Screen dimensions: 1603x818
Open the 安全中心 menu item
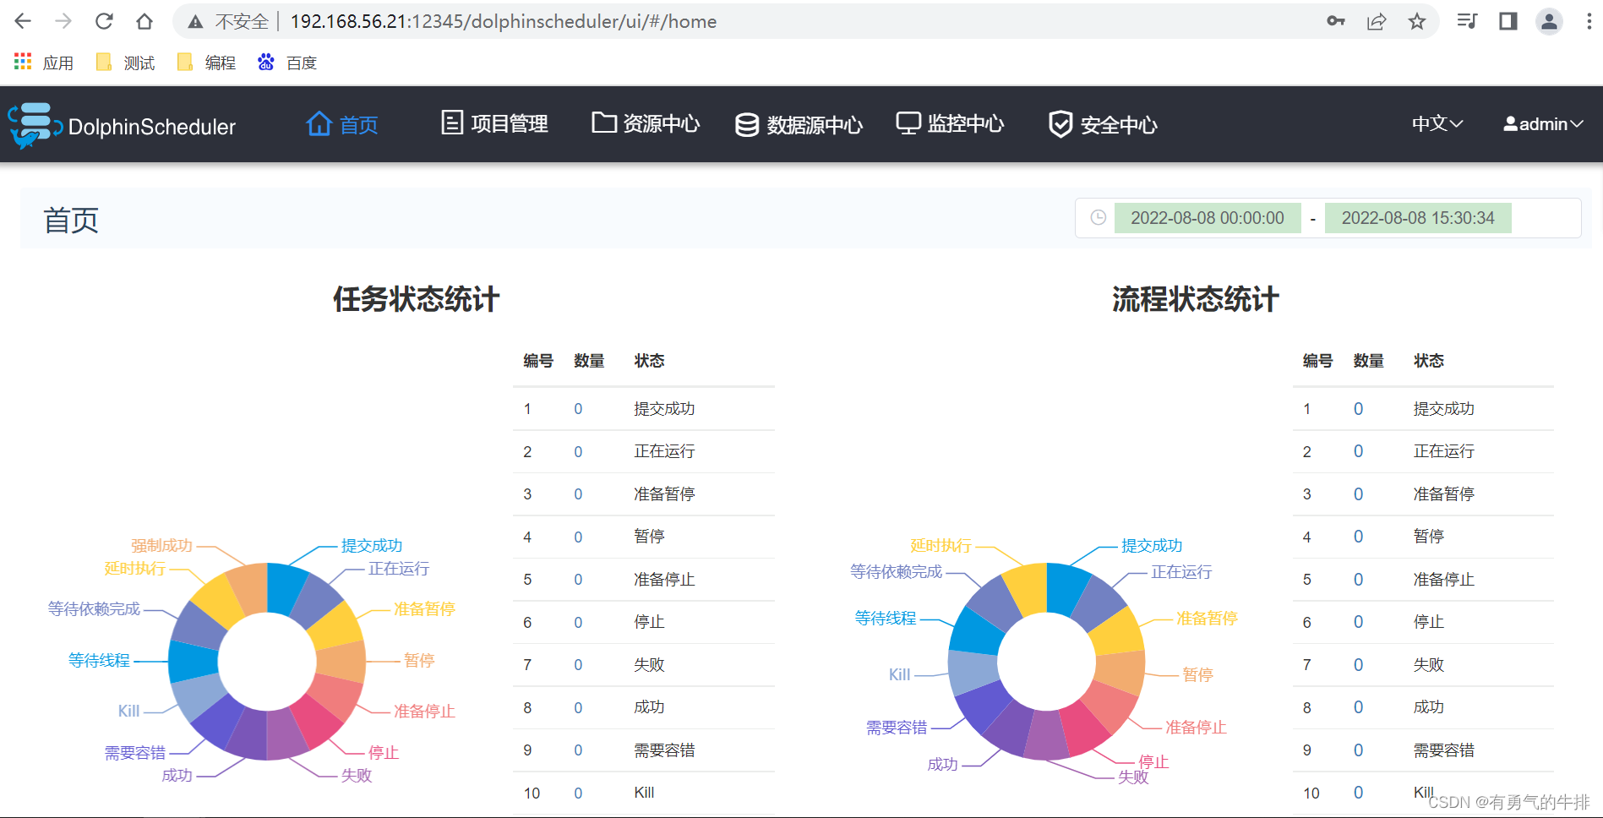click(1118, 123)
